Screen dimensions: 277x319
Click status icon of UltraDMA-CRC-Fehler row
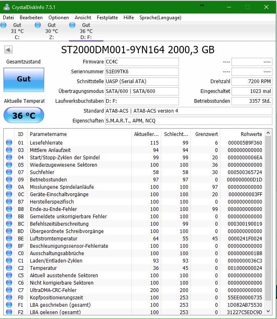tap(9, 290)
